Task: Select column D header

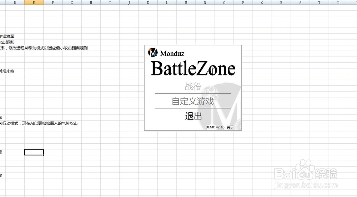Action: pos(15,2)
